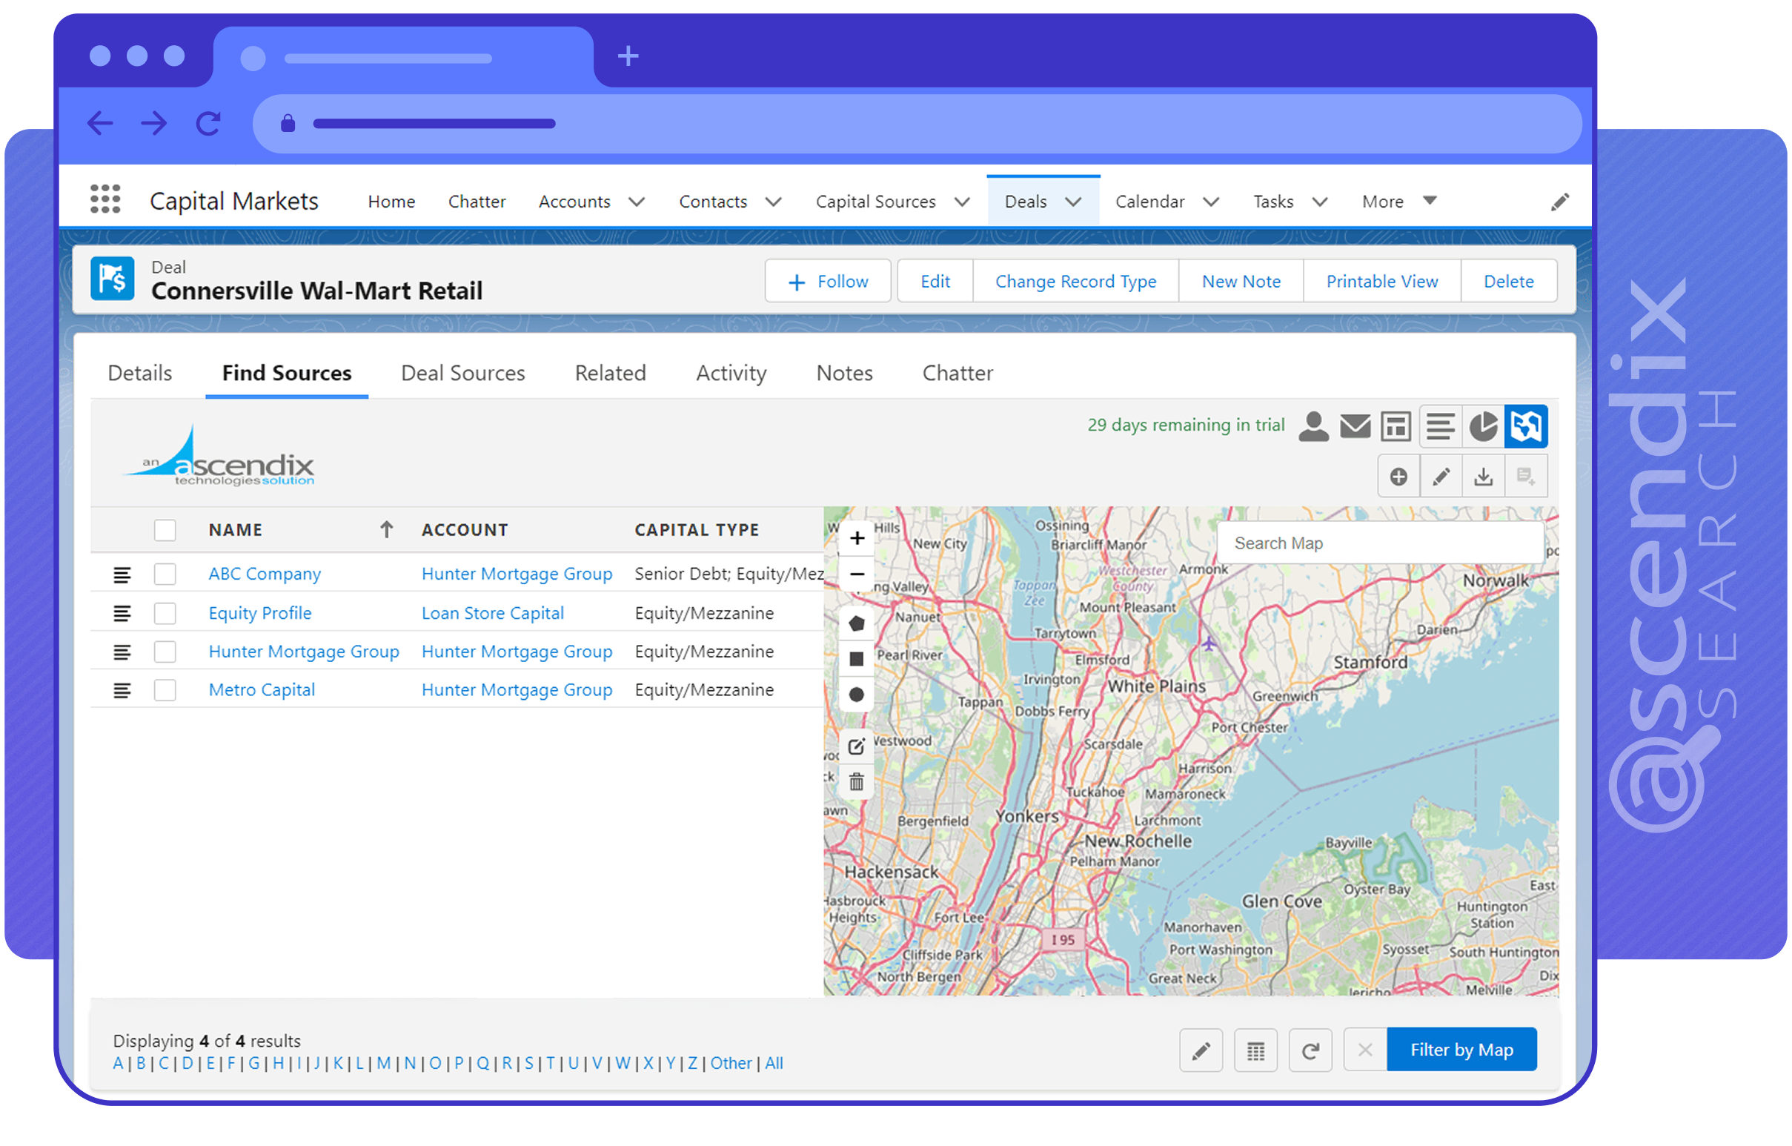
Task: Switch to the Related tab
Action: pos(610,373)
